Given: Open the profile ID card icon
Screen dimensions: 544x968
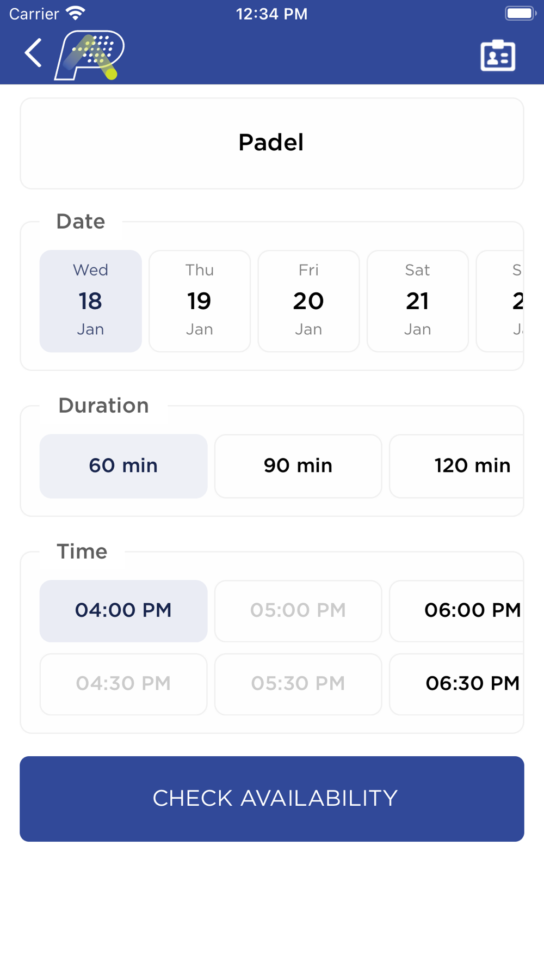Looking at the screenshot, I should point(498,56).
